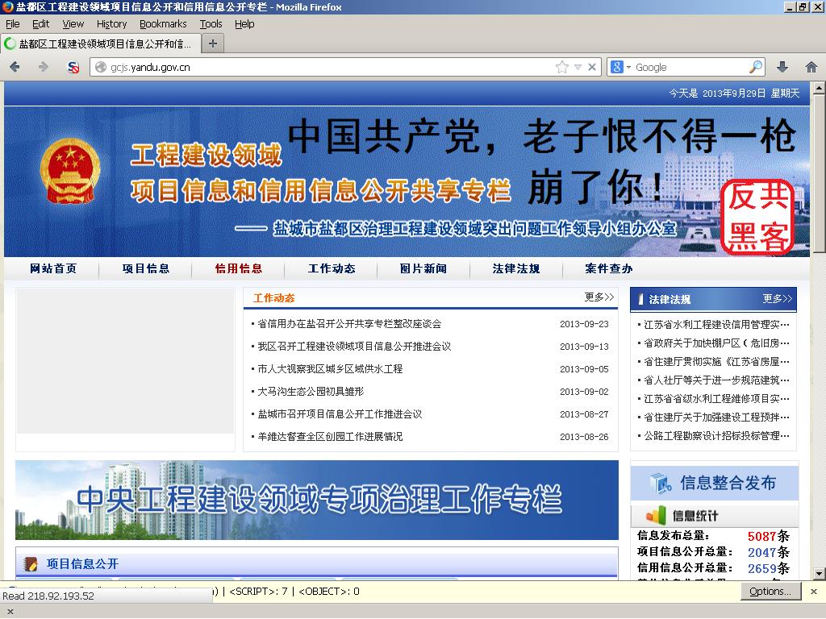The image size is (826, 619).
Task: Click the 中央工程建设领域专项治理工作专栏 banner
Action: coord(316,500)
